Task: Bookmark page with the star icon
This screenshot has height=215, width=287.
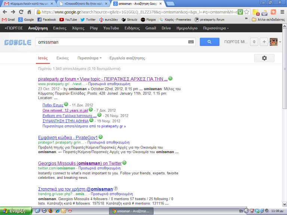Action: 247,12
